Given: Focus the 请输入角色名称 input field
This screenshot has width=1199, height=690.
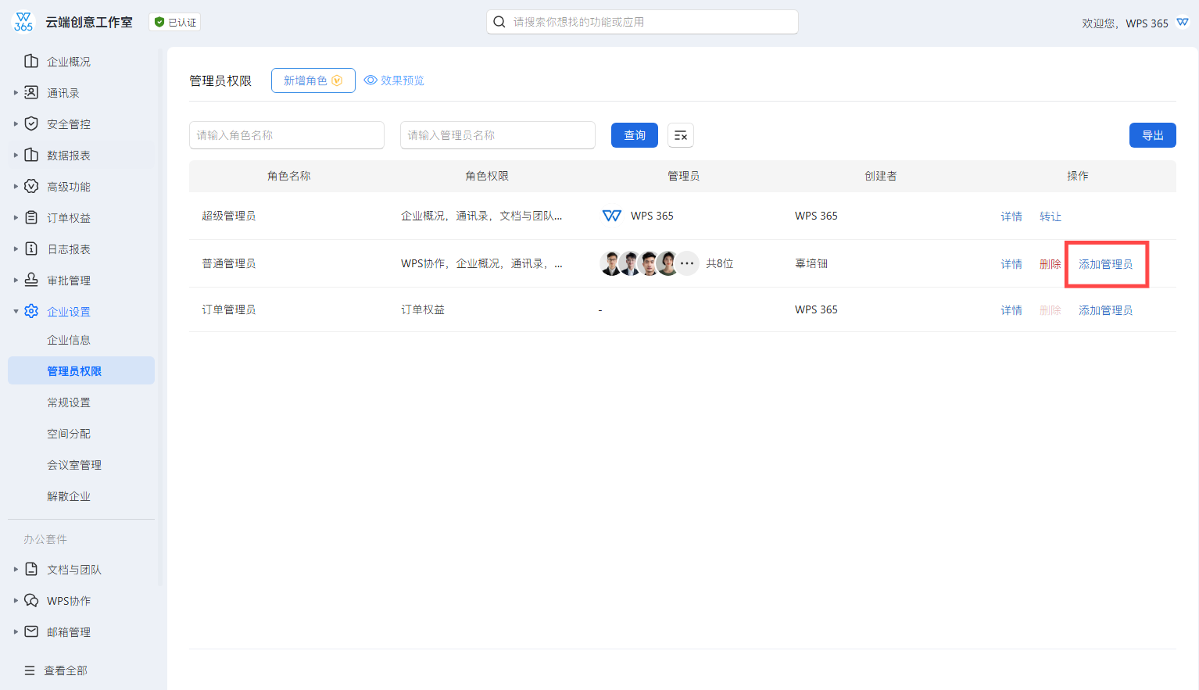Looking at the screenshot, I should (286, 135).
